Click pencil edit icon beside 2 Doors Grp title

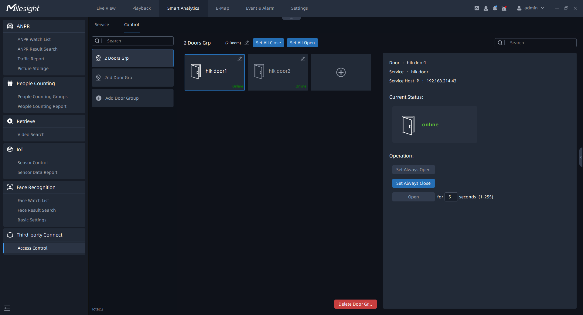247,43
